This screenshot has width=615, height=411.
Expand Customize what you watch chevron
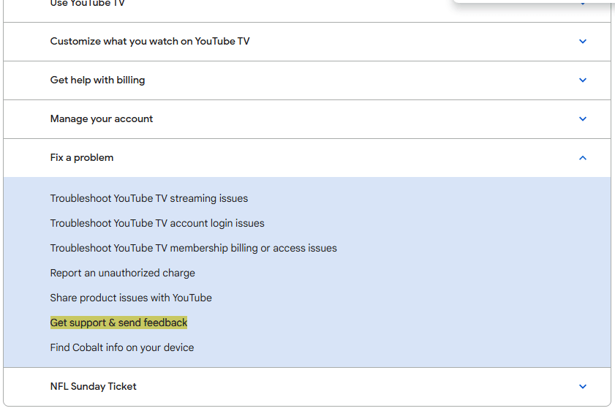(x=582, y=42)
